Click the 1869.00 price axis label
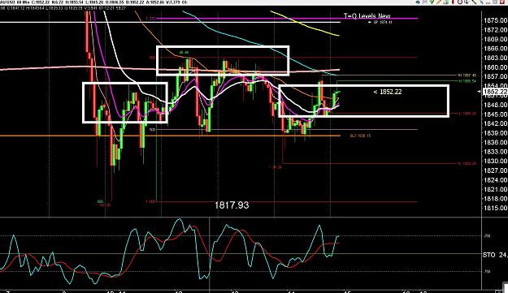 tap(495, 39)
